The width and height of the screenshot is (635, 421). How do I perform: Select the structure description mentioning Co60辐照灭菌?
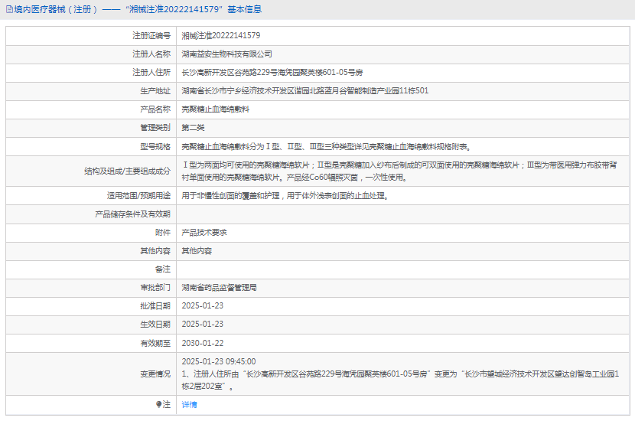[x=399, y=171]
